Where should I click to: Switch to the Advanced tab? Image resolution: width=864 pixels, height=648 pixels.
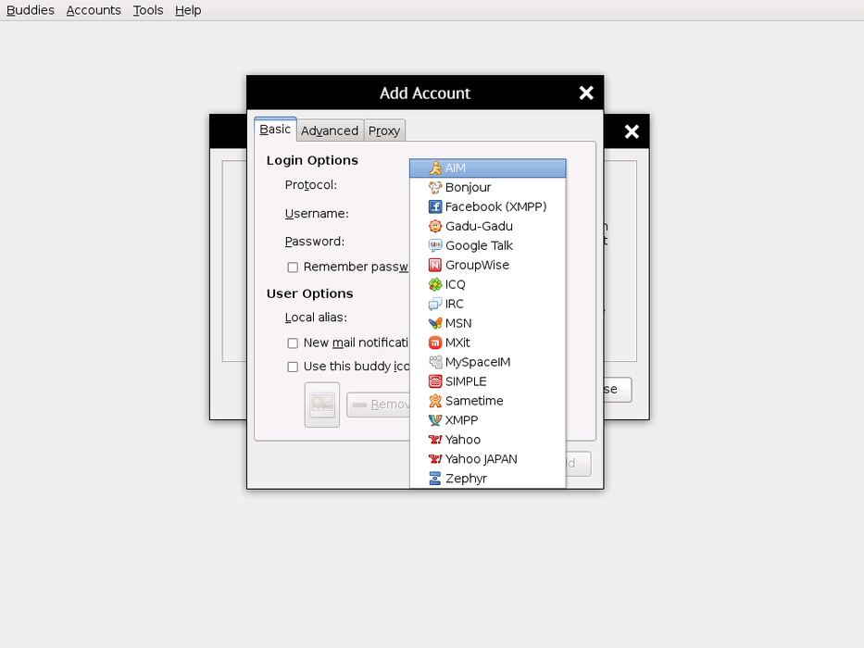pos(330,131)
